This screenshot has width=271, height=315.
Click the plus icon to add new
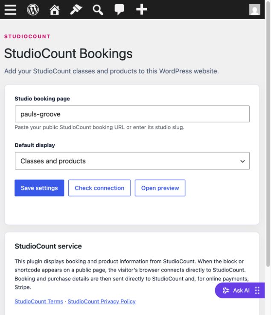(142, 9)
